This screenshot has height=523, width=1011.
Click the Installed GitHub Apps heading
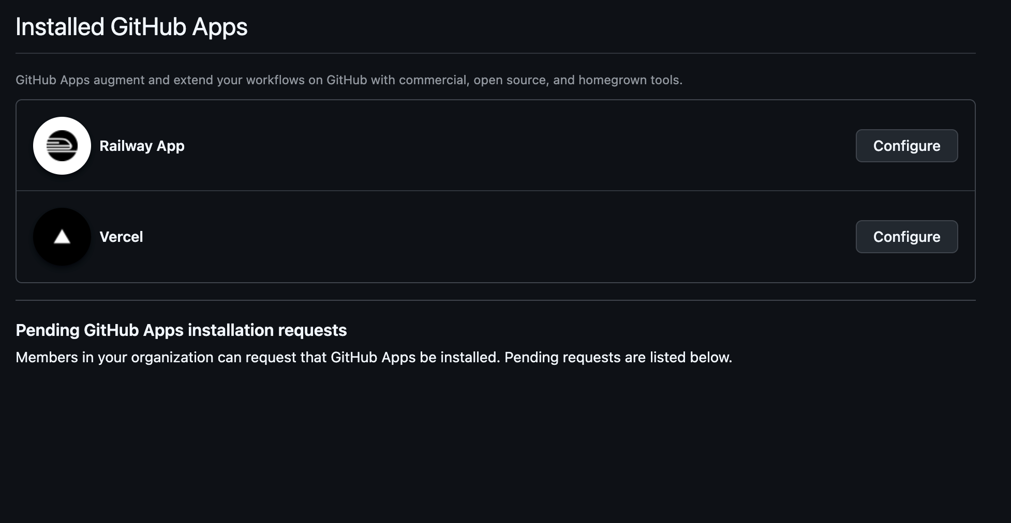coord(131,26)
